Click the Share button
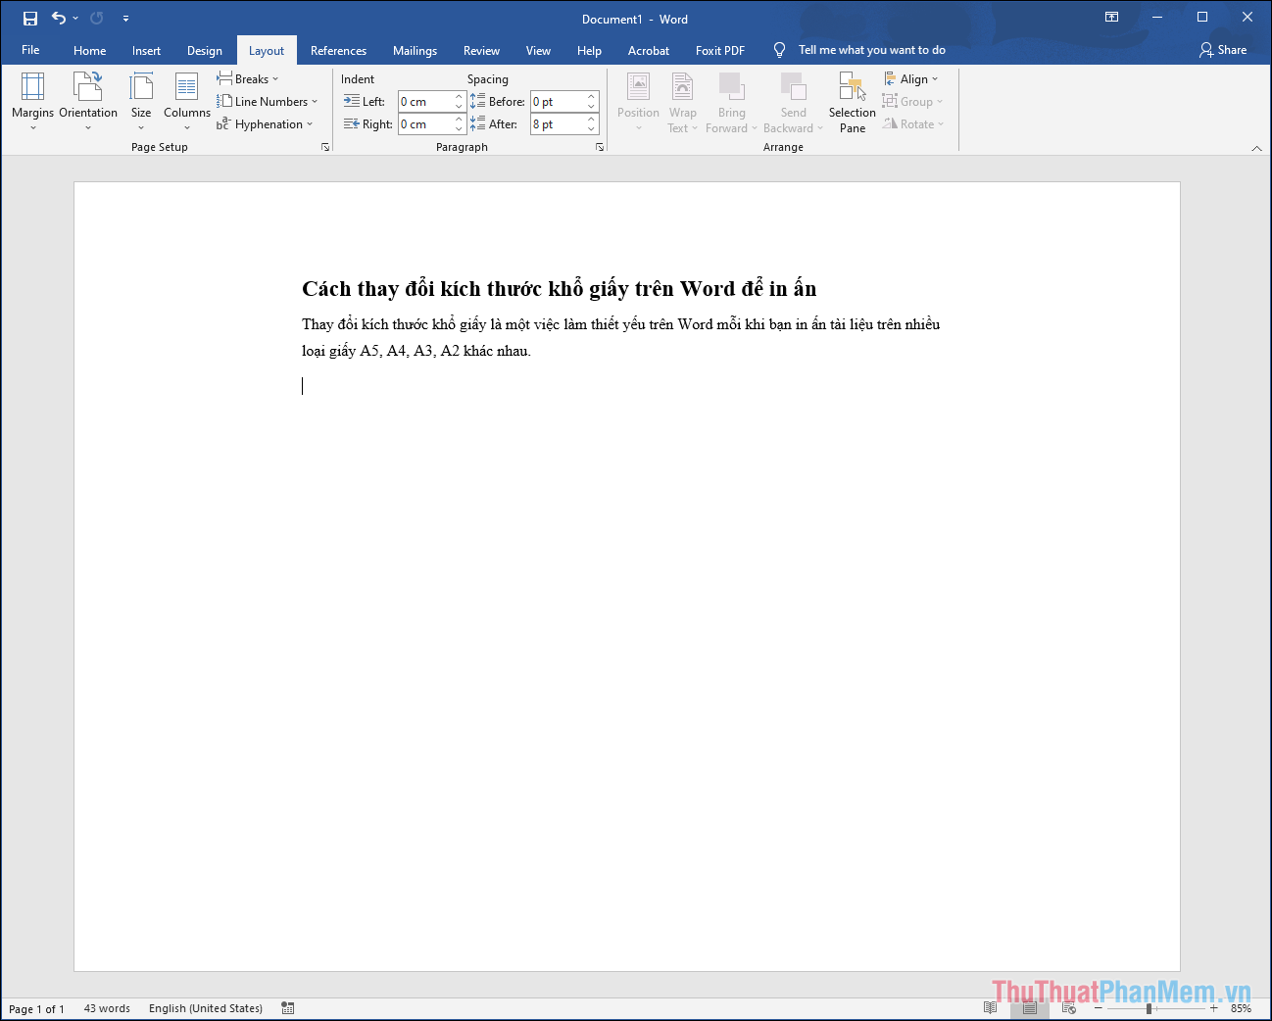The width and height of the screenshot is (1272, 1021). pyautogui.click(x=1223, y=50)
